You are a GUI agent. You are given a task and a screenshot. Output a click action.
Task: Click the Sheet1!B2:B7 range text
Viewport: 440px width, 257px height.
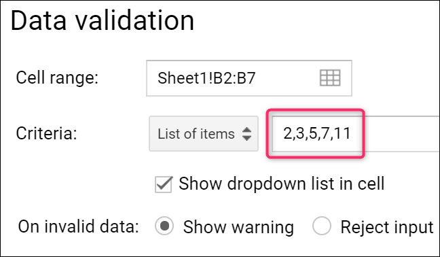(206, 78)
